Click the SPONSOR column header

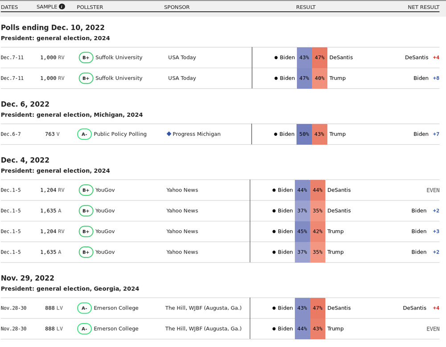click(177, 7)
